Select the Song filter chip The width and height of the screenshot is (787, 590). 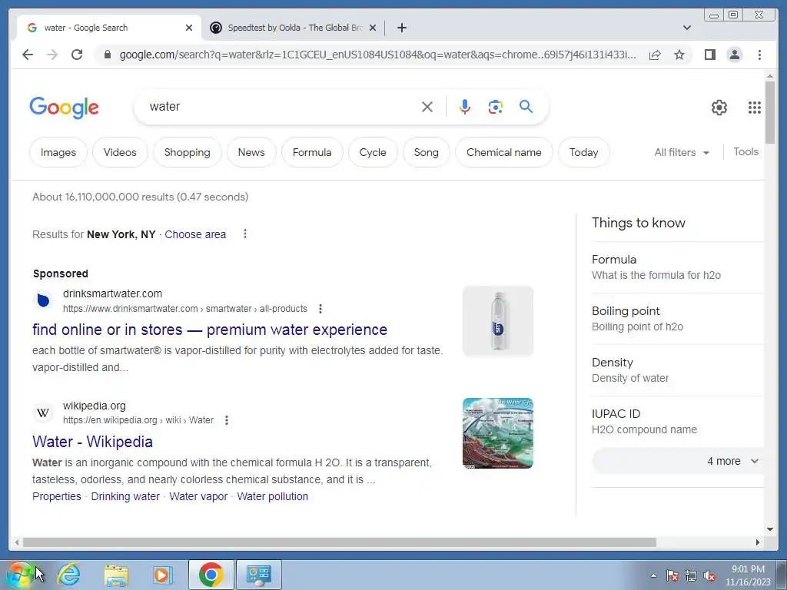426,152
